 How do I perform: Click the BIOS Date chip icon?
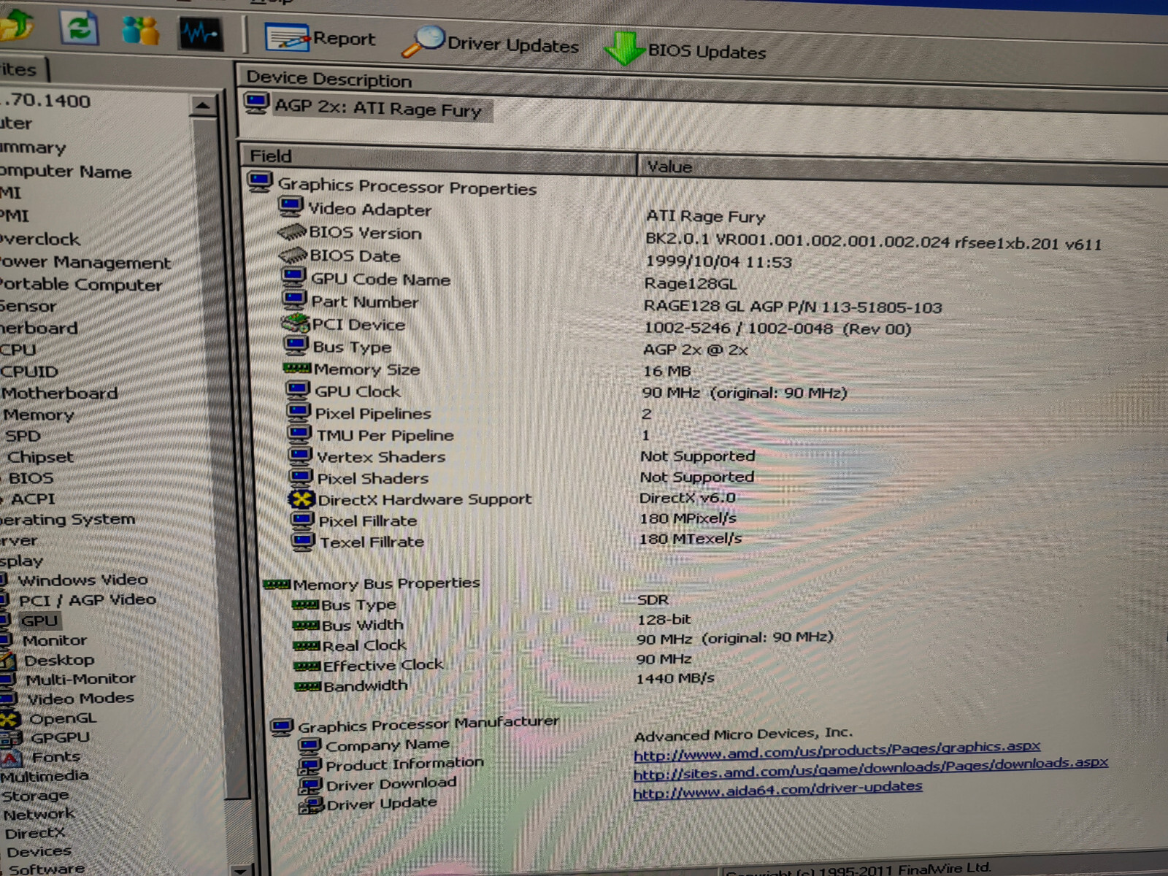click(x=293, y=255)
